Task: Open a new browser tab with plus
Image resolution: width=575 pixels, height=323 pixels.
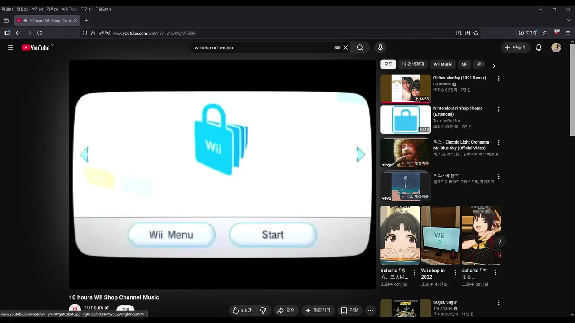Action: pyautogui.click(x=87, y=20)
